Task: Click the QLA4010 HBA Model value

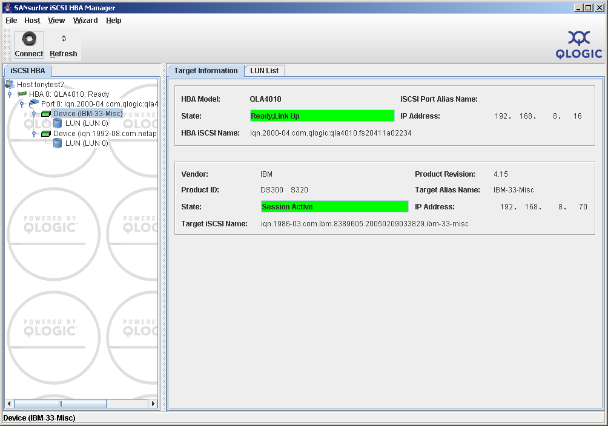Action: click(x=266, y=99)
